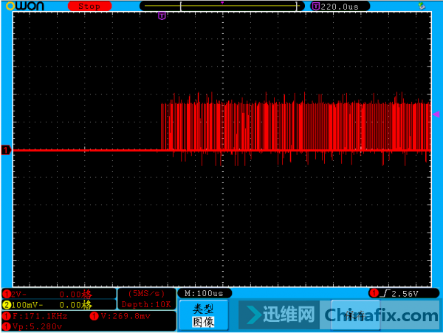This screenshot has width=443, height=333.
Task: Click the Vp:5.280v peak measurement readout
Action: 37,326
